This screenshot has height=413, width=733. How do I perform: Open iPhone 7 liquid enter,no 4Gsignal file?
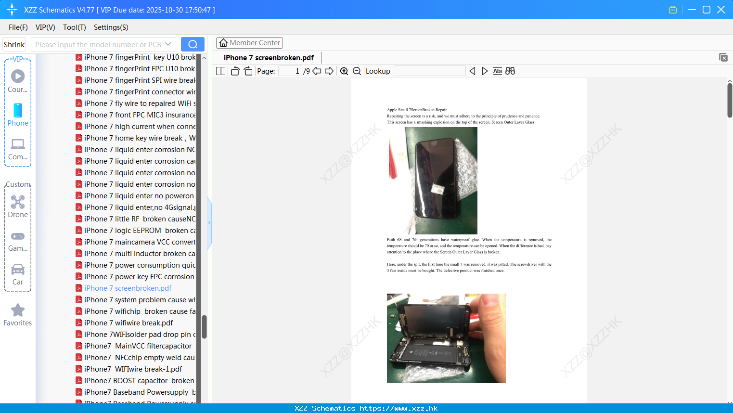136,207
